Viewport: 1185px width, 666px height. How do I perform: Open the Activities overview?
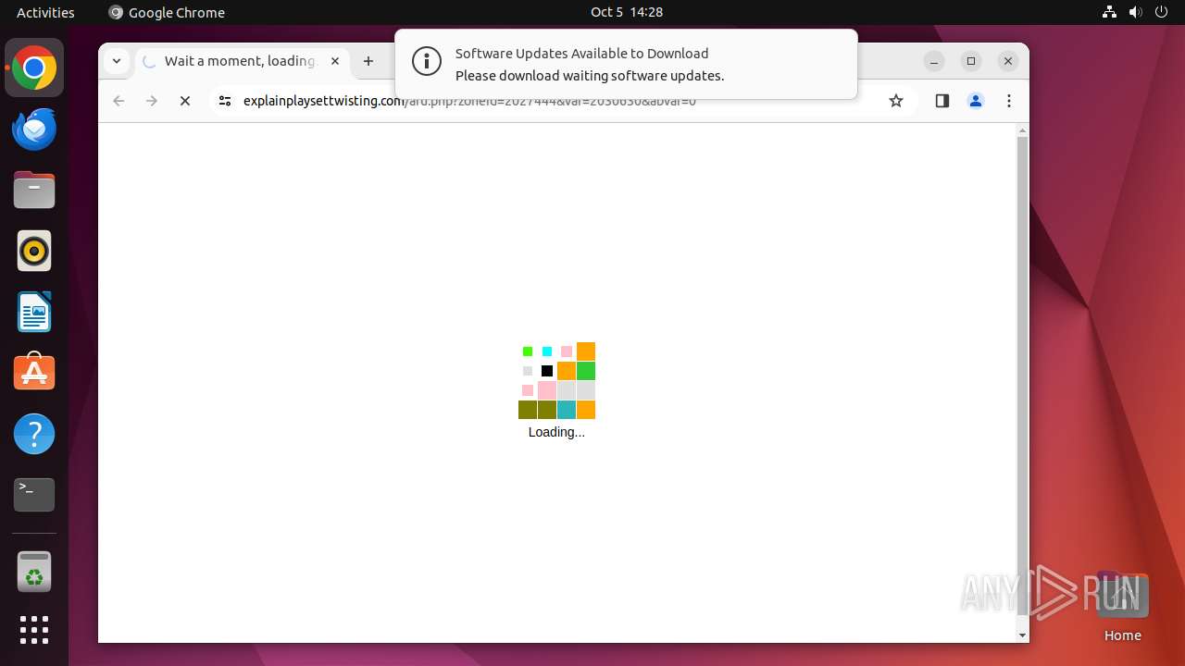[45, 12]
